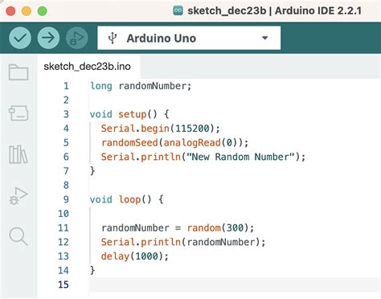This screenshot has width=381, height=299.
Task: Click on 'void loop() {' line
Action: coord(127,199)
